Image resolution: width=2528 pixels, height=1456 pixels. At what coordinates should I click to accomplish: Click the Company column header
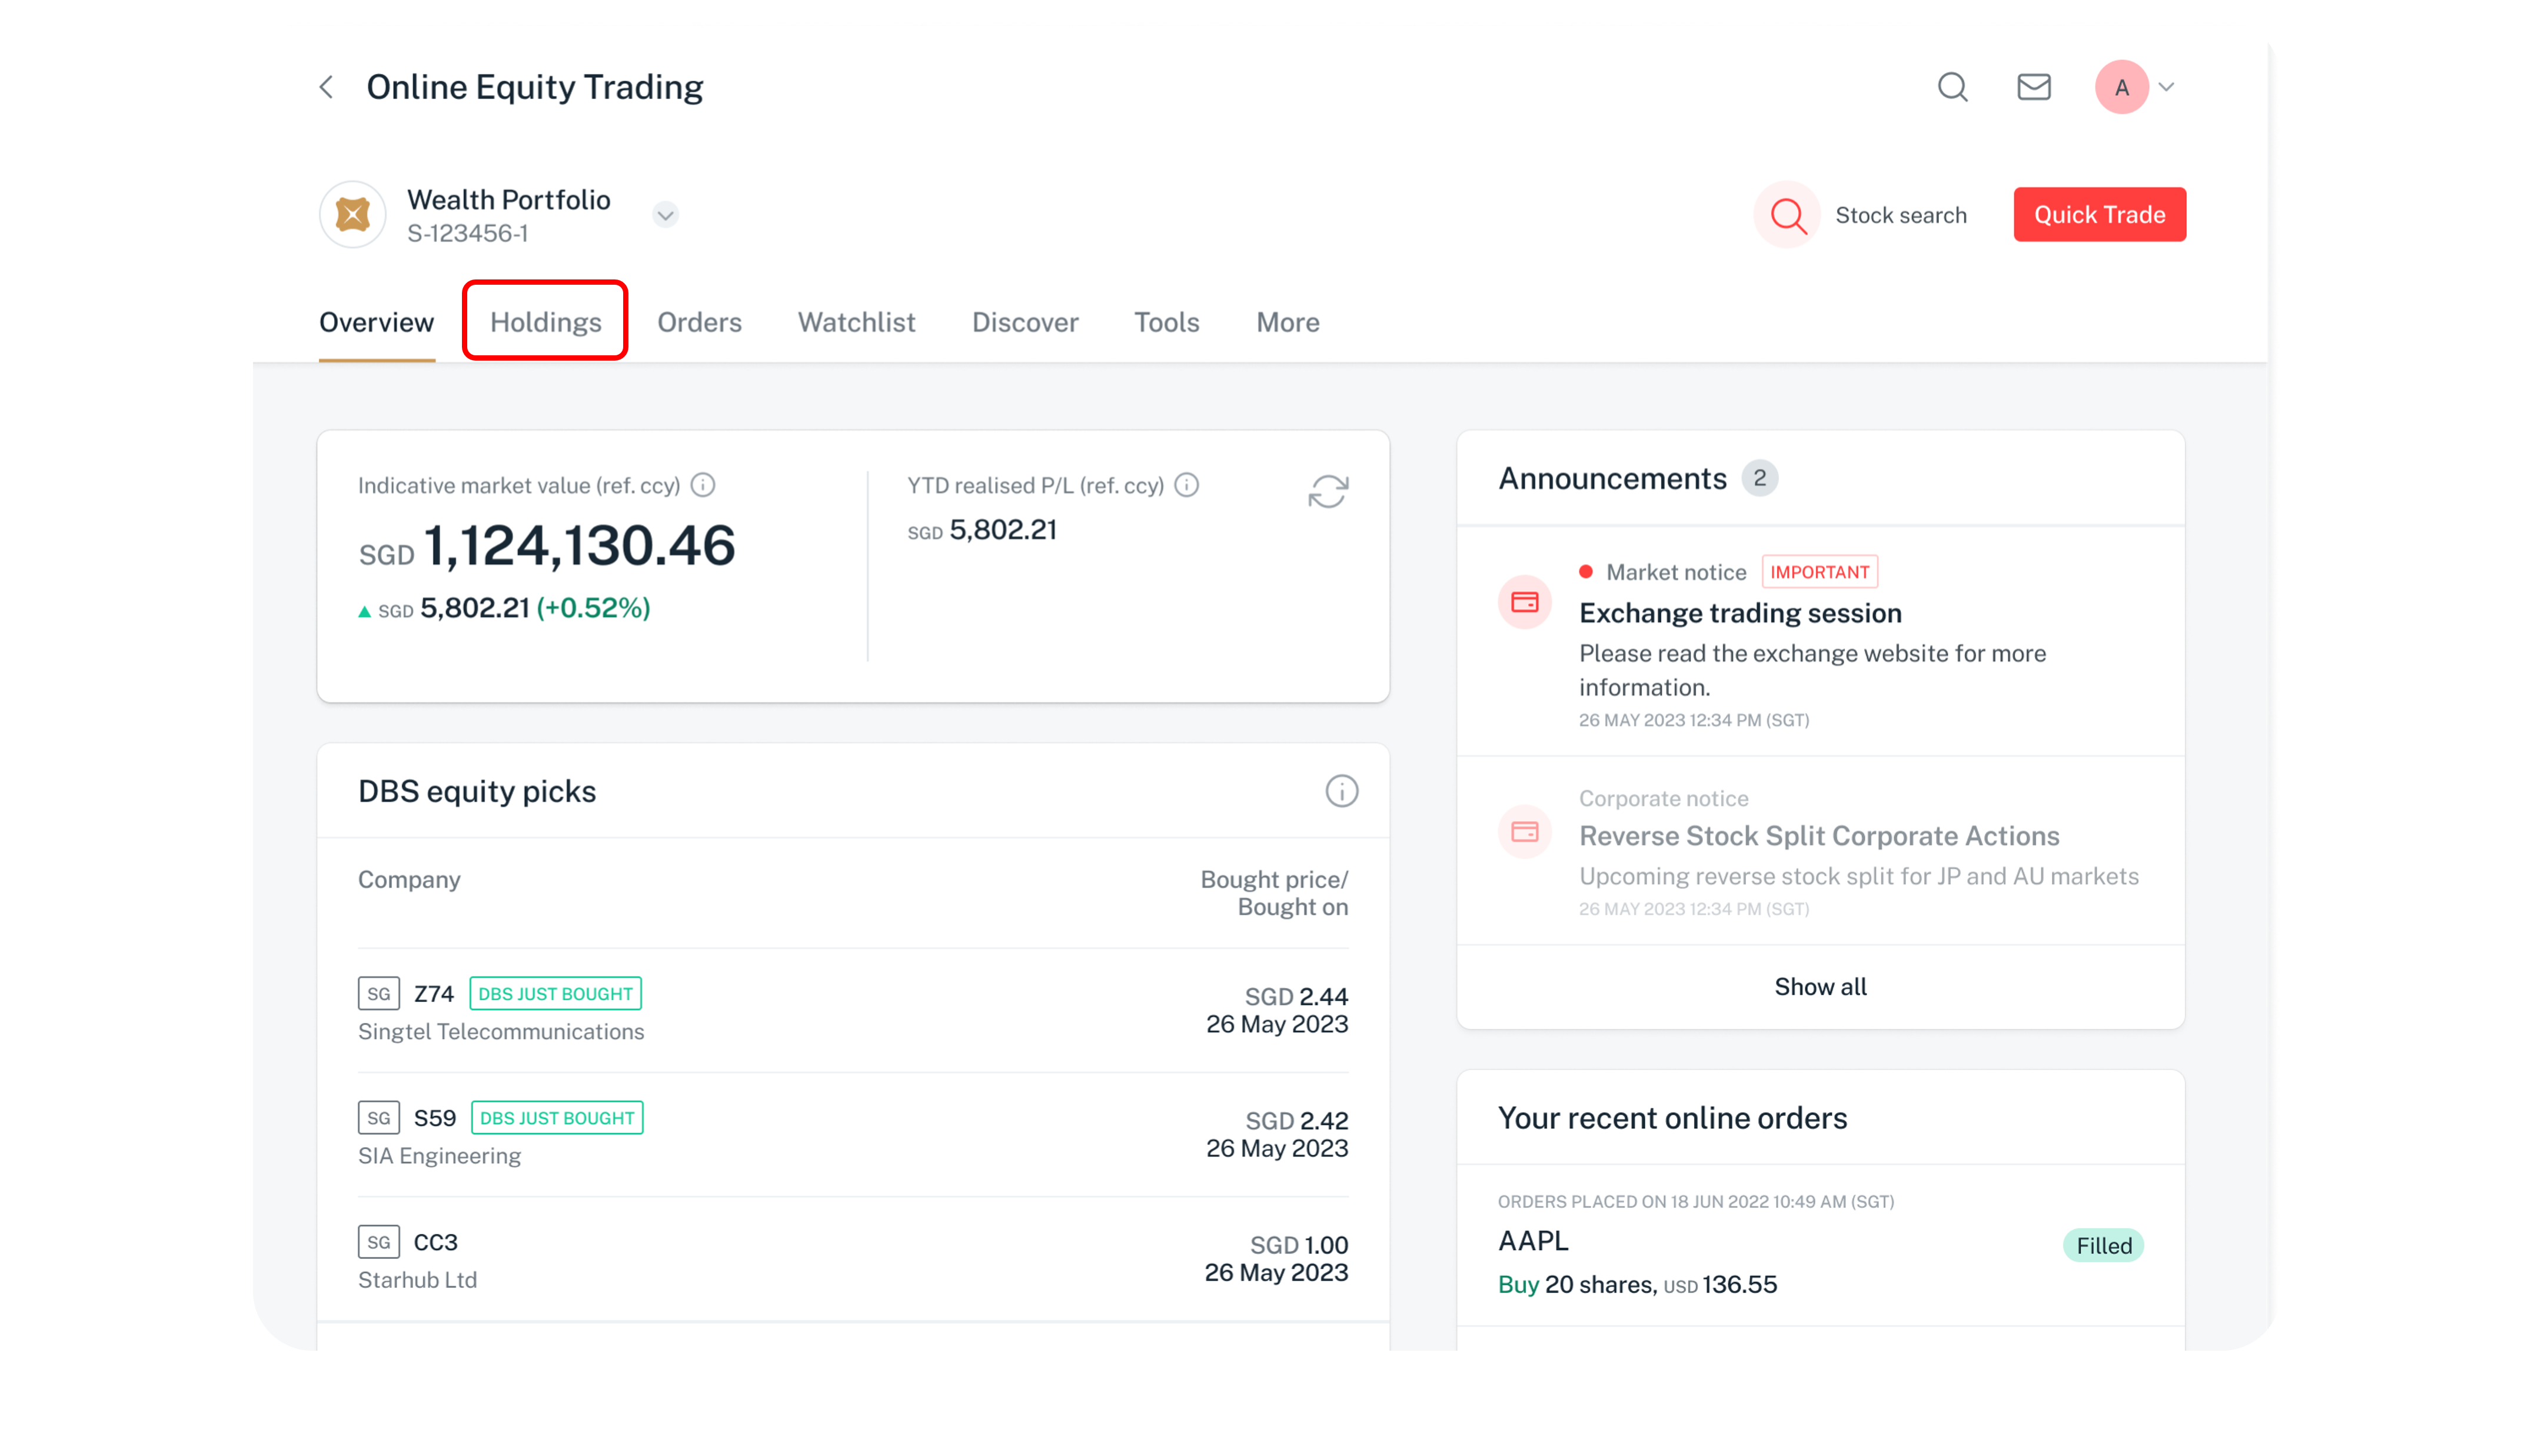[x=409, y=880]
